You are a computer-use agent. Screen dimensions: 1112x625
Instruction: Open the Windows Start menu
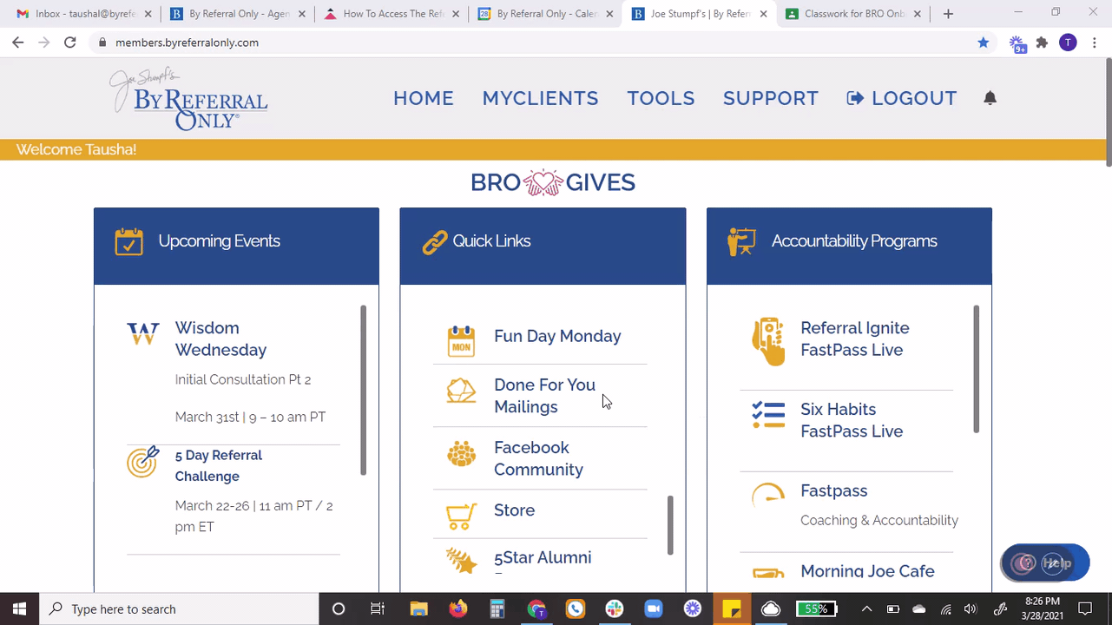19,609
